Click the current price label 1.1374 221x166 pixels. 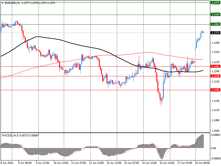pos(215,33)
